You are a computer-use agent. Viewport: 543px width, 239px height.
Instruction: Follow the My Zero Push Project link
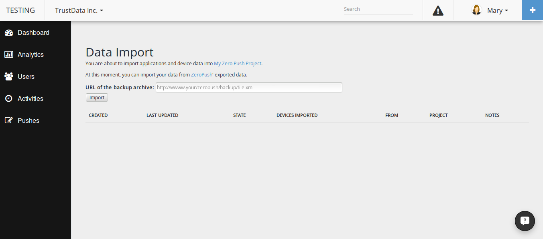point(238,63)
